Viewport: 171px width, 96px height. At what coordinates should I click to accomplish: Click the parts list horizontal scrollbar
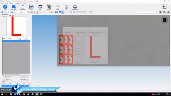coord(16,74)
